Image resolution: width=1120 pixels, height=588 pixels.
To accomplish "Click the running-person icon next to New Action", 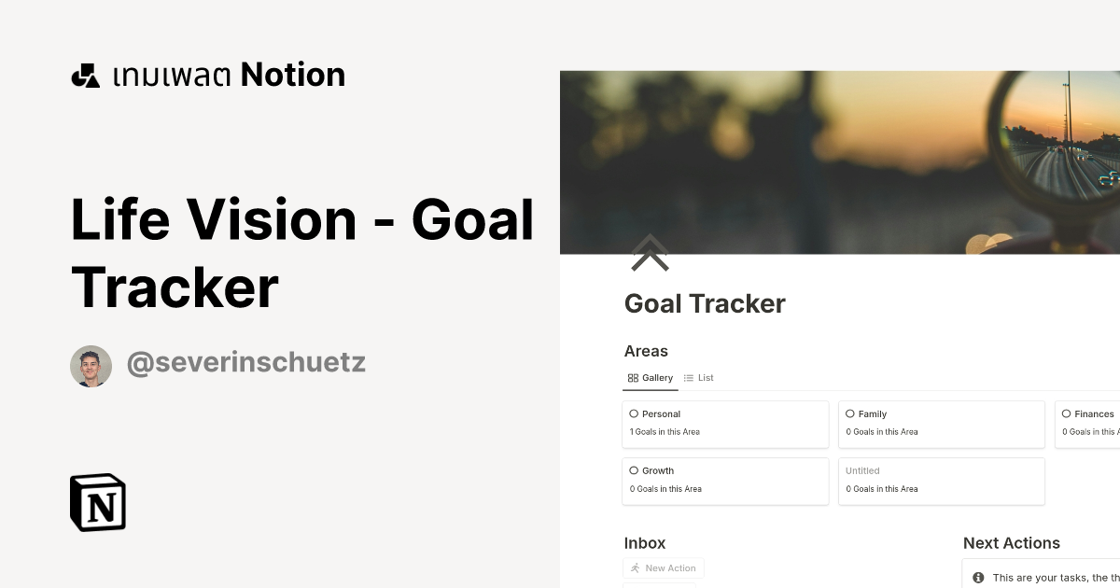I will pyautogui.click(x=635, y=567).
